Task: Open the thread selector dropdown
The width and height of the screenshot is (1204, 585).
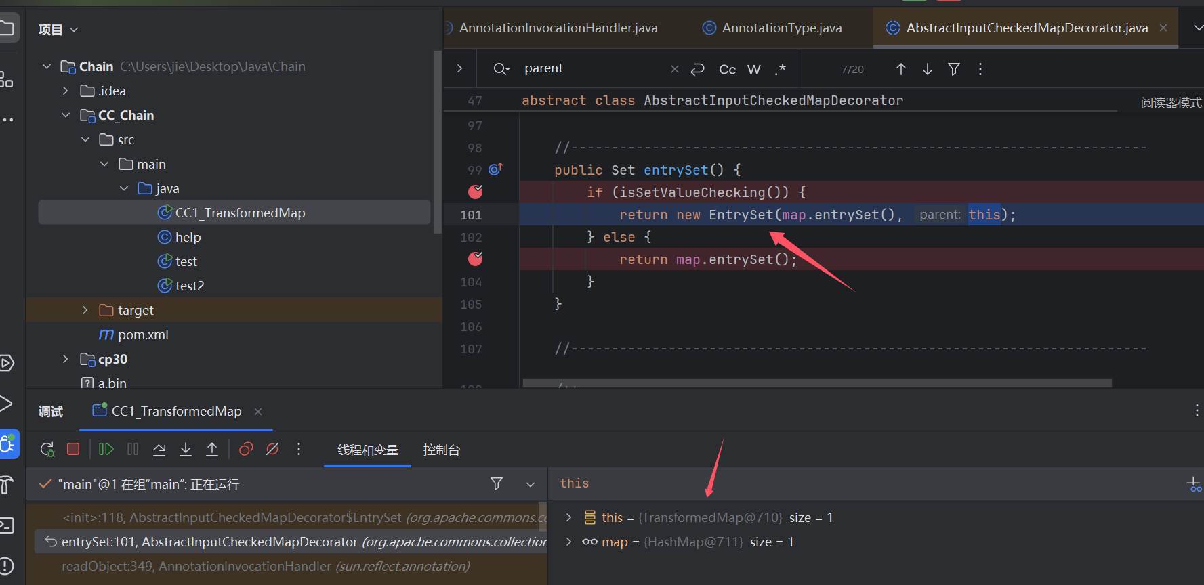Action: [531, 484]
